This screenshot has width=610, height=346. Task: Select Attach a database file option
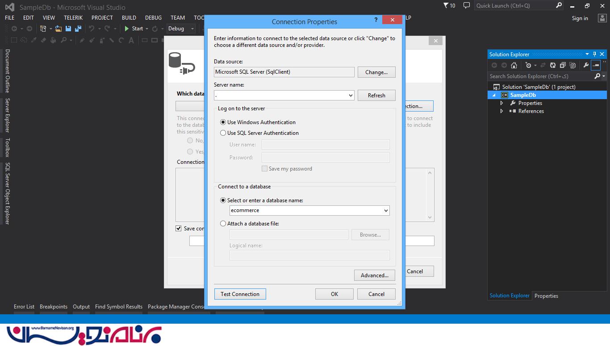point(223,224)
